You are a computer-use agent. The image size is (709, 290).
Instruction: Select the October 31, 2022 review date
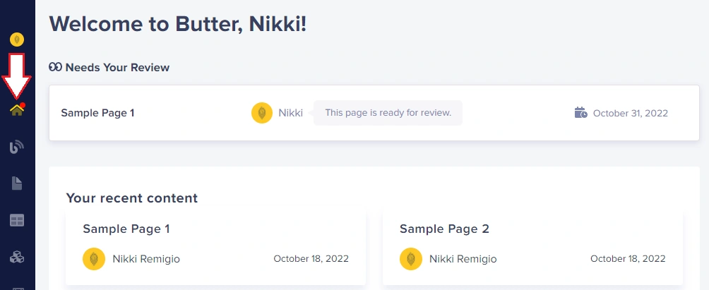click(x=631, y=113)
